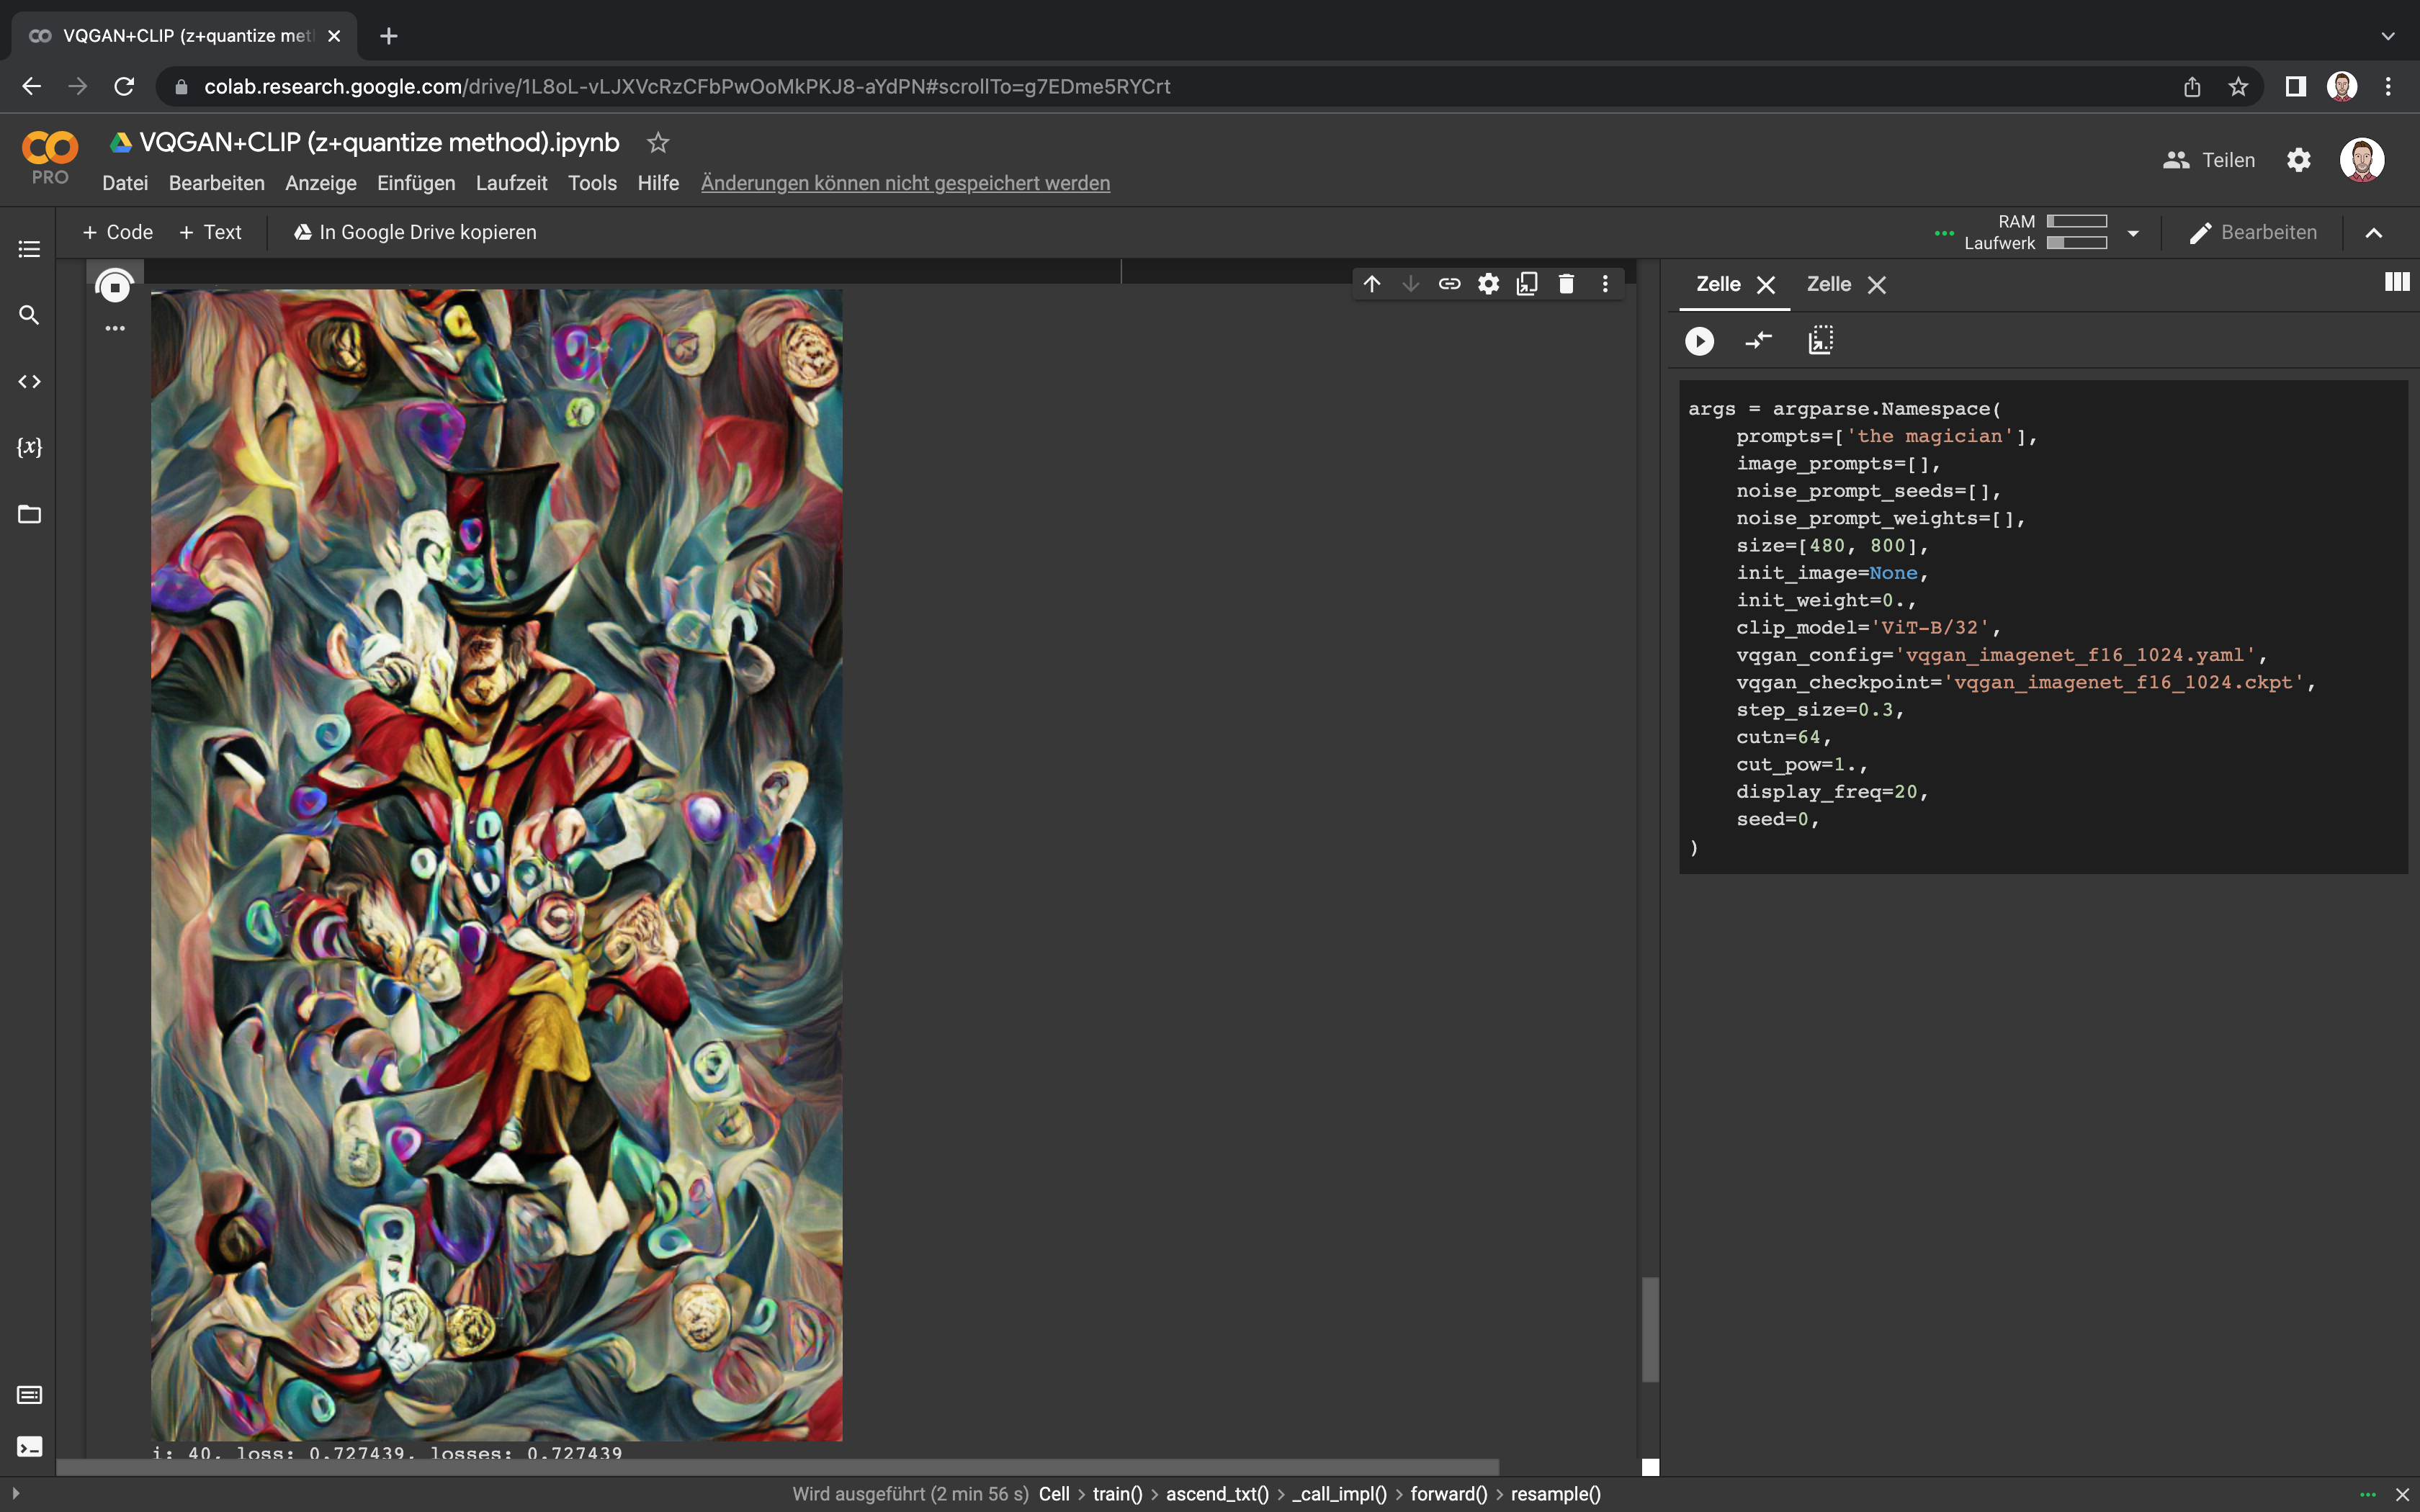This screenshot has height=1512, width=2420.
Task: Open the table of contents sidebar
Action: [29, 249]
